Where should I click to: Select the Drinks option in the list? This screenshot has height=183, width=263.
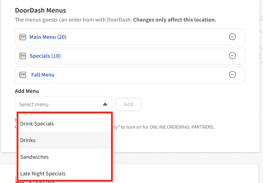[x=28, y=140]
